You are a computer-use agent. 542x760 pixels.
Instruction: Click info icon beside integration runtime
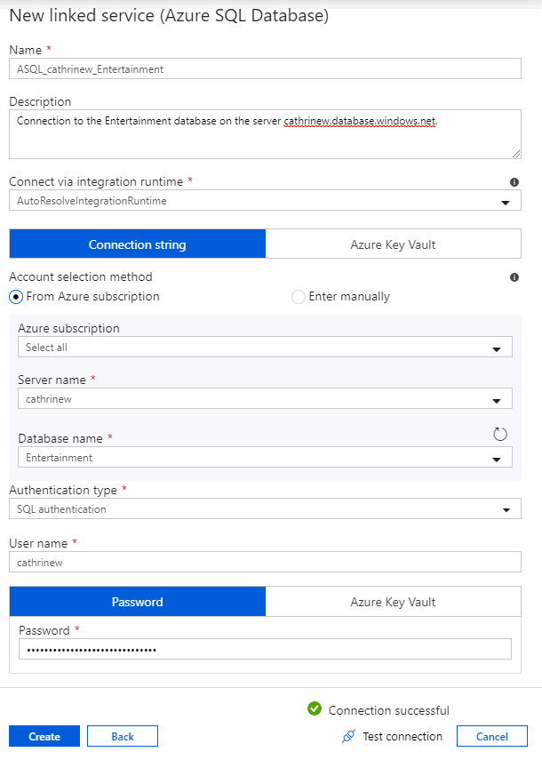pyautogui.click(x=514, y=181)
